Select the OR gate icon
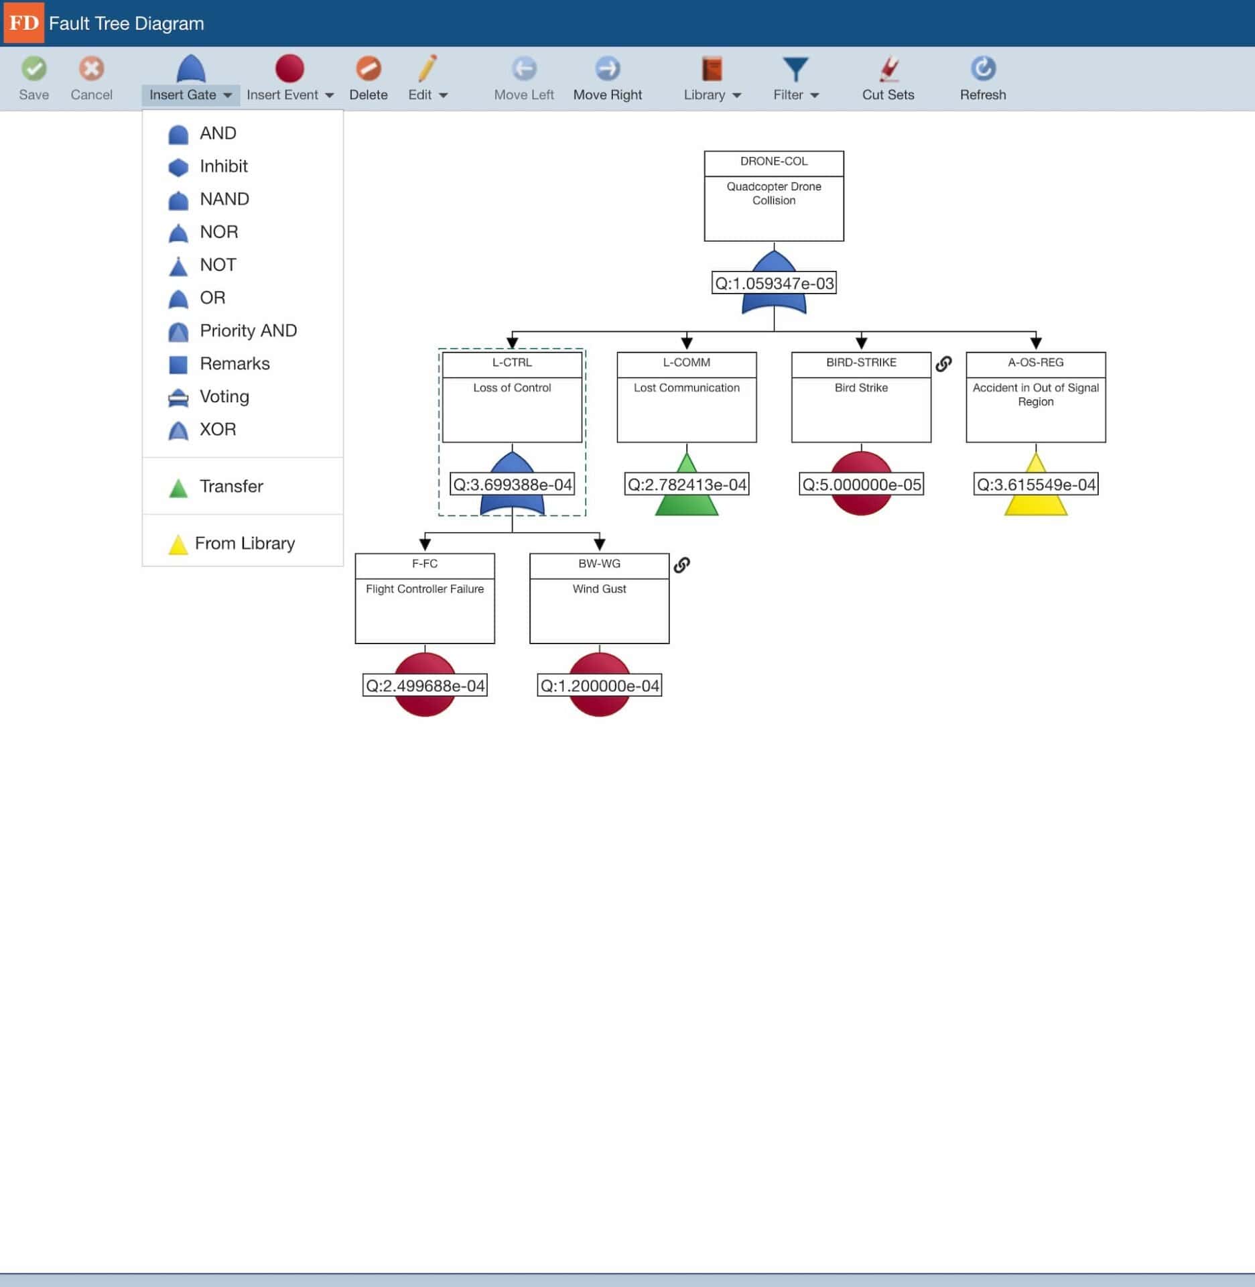 (x=212, y=298)
